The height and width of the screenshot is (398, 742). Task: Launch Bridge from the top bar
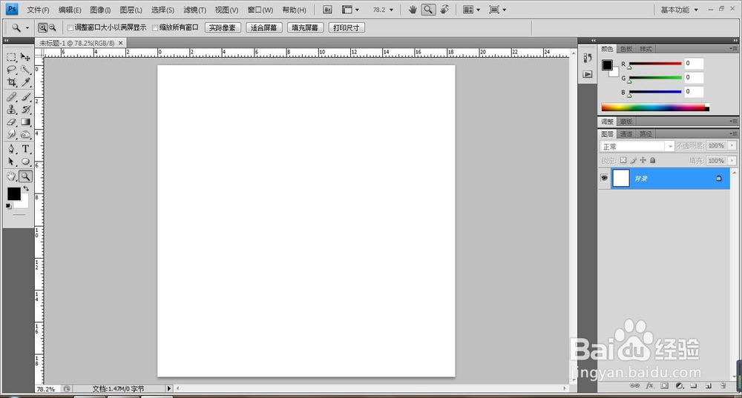(x=327, y=10)
